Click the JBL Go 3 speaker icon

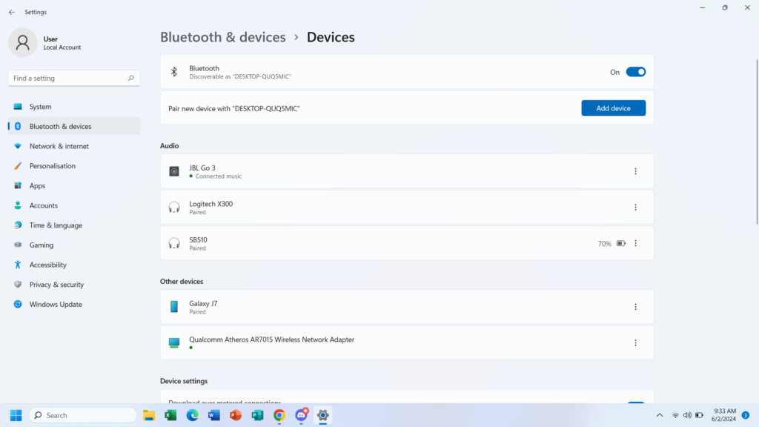click(x=174, y=171)
